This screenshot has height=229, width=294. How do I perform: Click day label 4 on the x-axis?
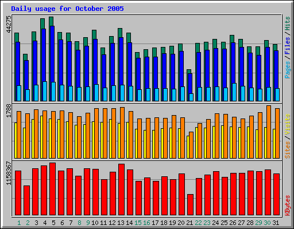45,223
